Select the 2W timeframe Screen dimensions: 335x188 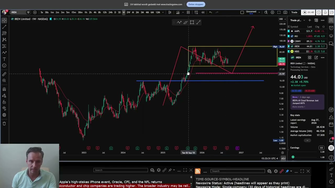pos(128,12)
